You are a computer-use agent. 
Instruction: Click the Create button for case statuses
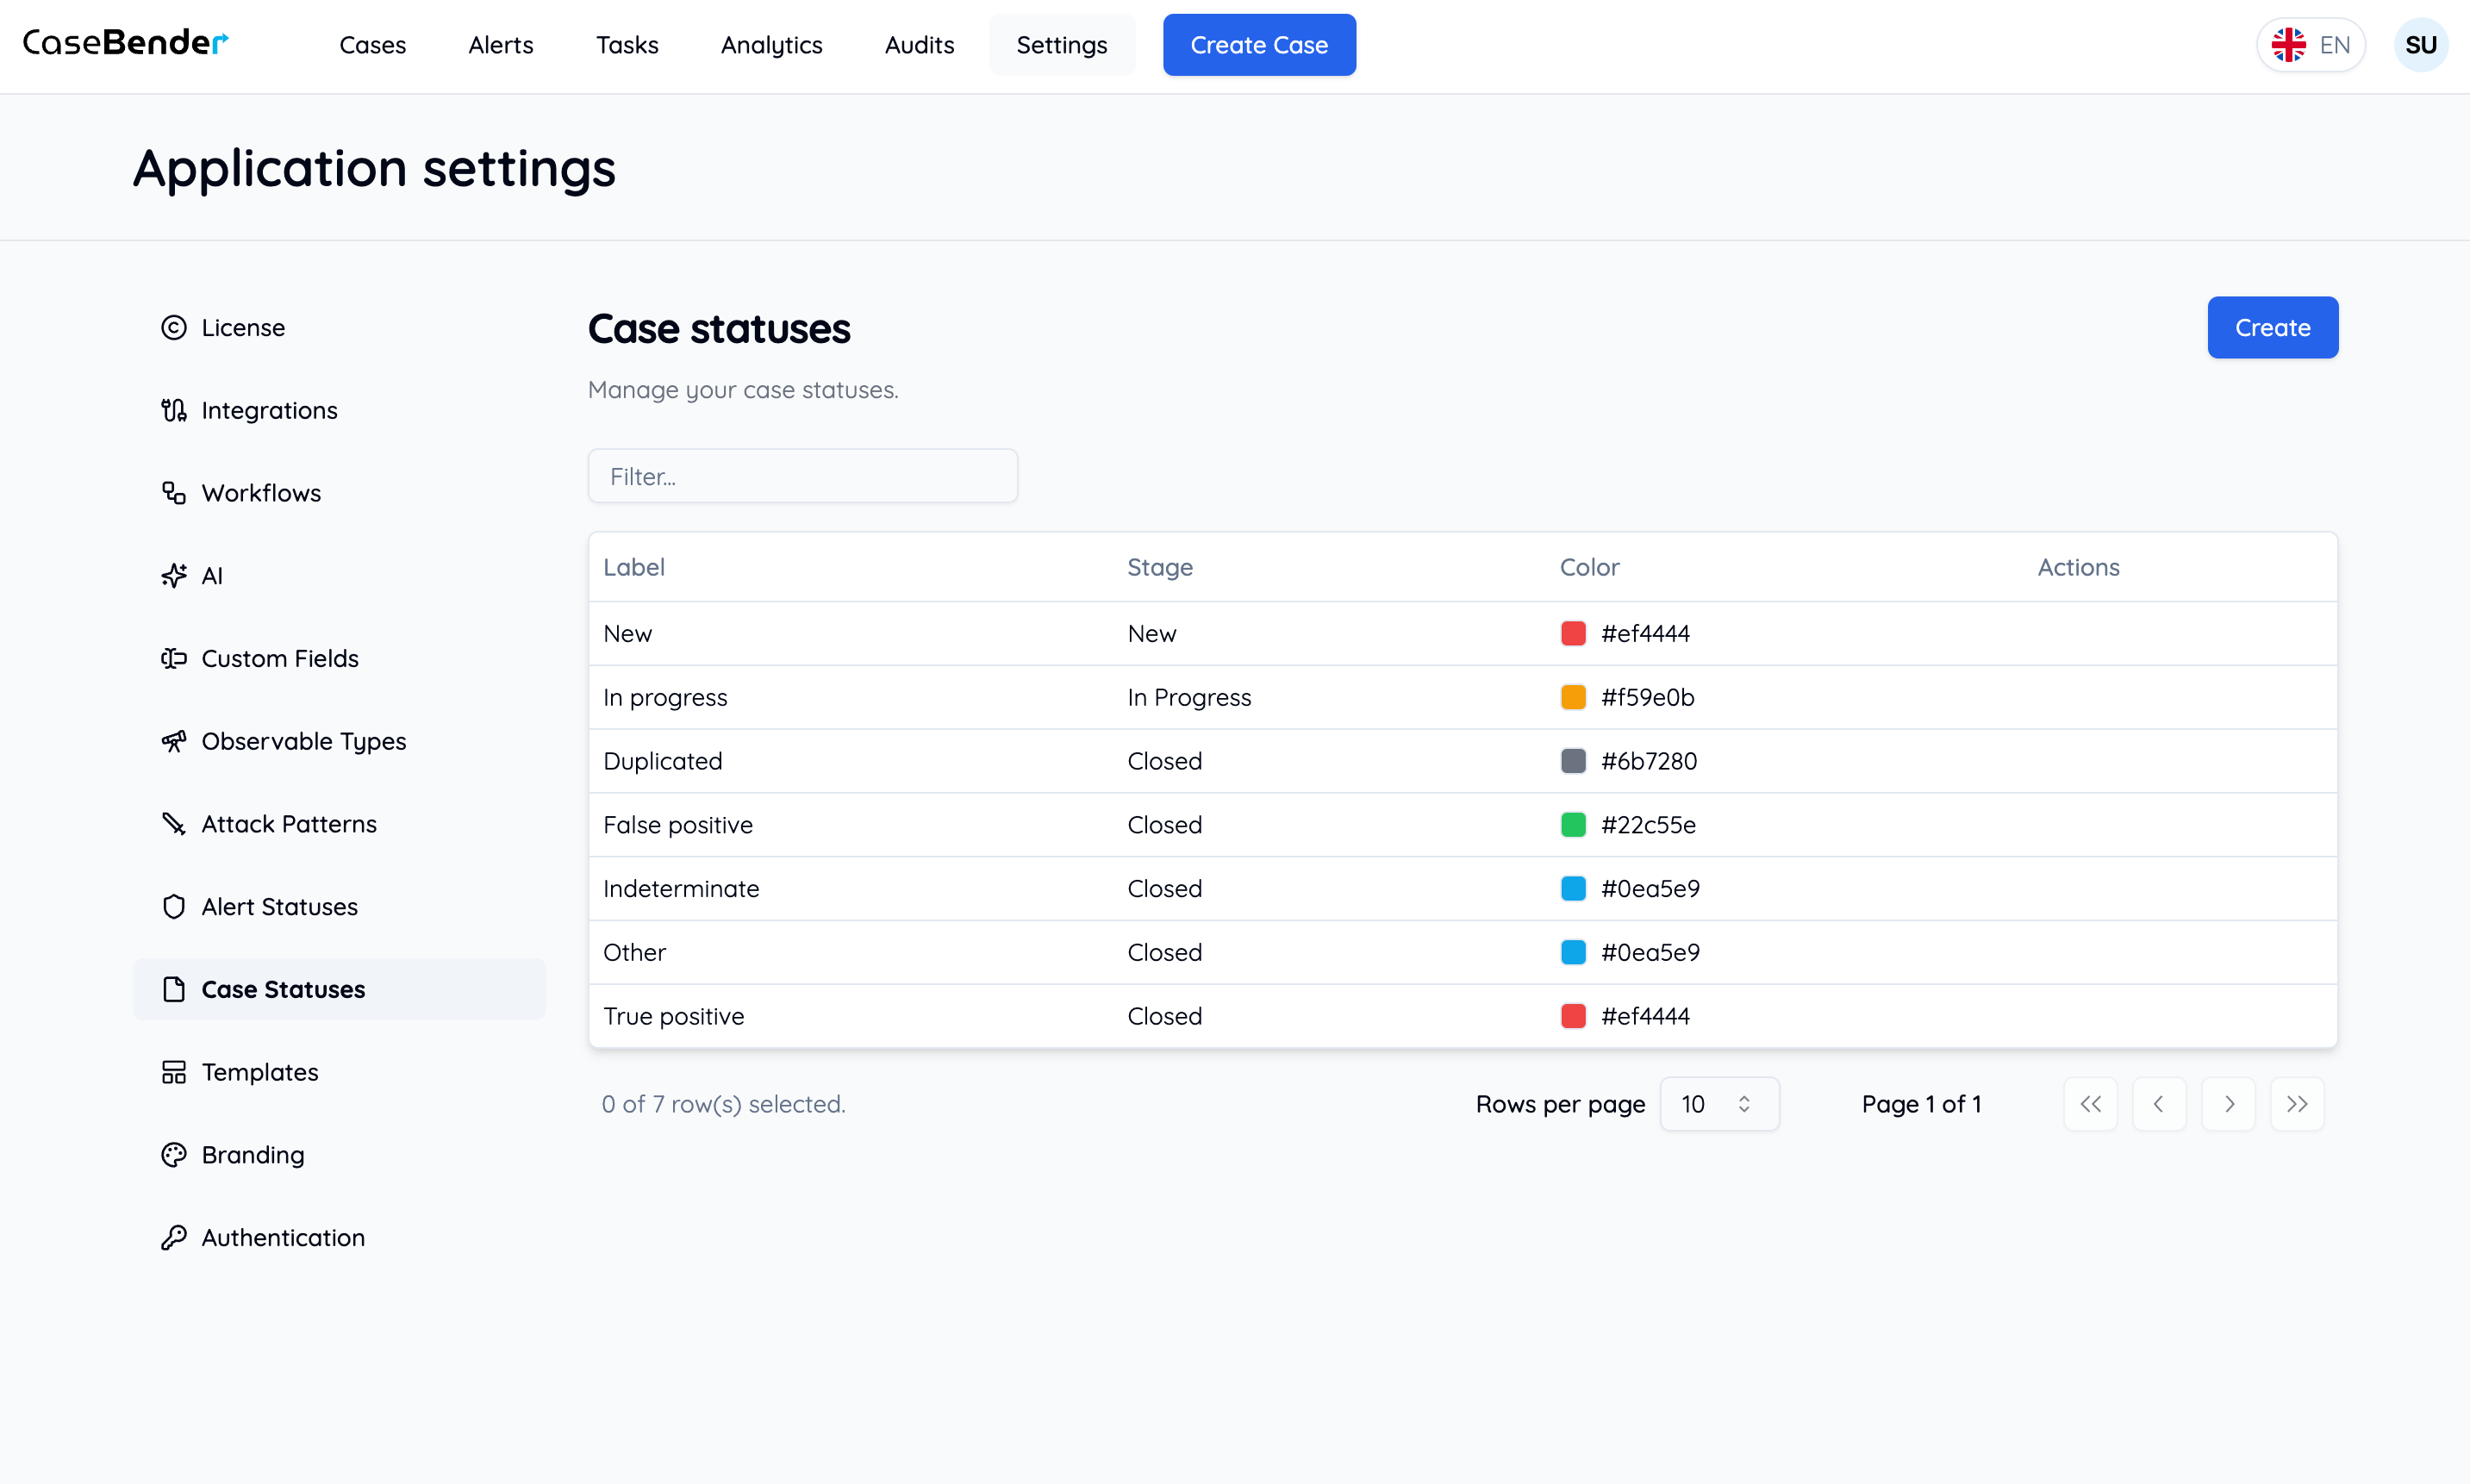(x=2272, y=328)
